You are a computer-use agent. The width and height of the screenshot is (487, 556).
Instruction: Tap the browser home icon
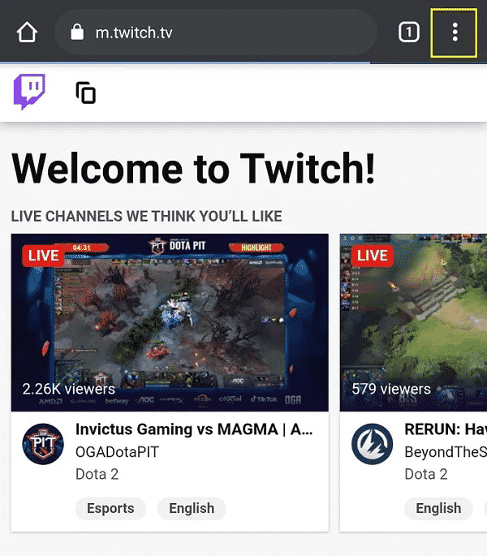pos(27,32)
